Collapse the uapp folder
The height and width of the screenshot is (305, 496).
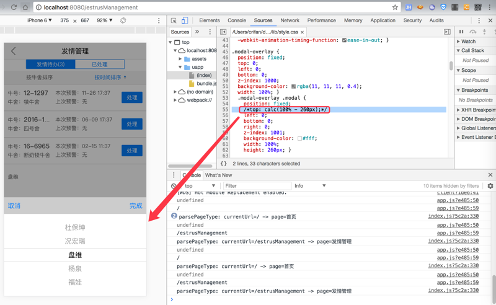(x=180, y=67)
